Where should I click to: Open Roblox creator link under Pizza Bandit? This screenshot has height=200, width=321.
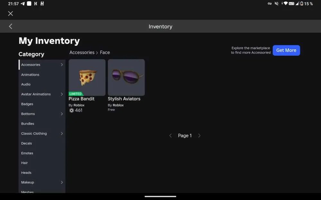point(79,105)
